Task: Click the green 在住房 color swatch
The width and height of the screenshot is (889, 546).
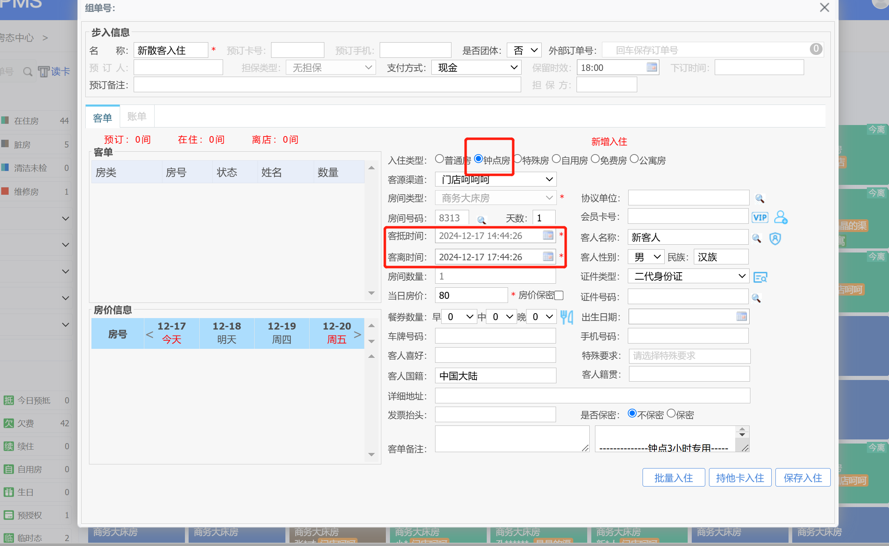Action: click(5, 121)
